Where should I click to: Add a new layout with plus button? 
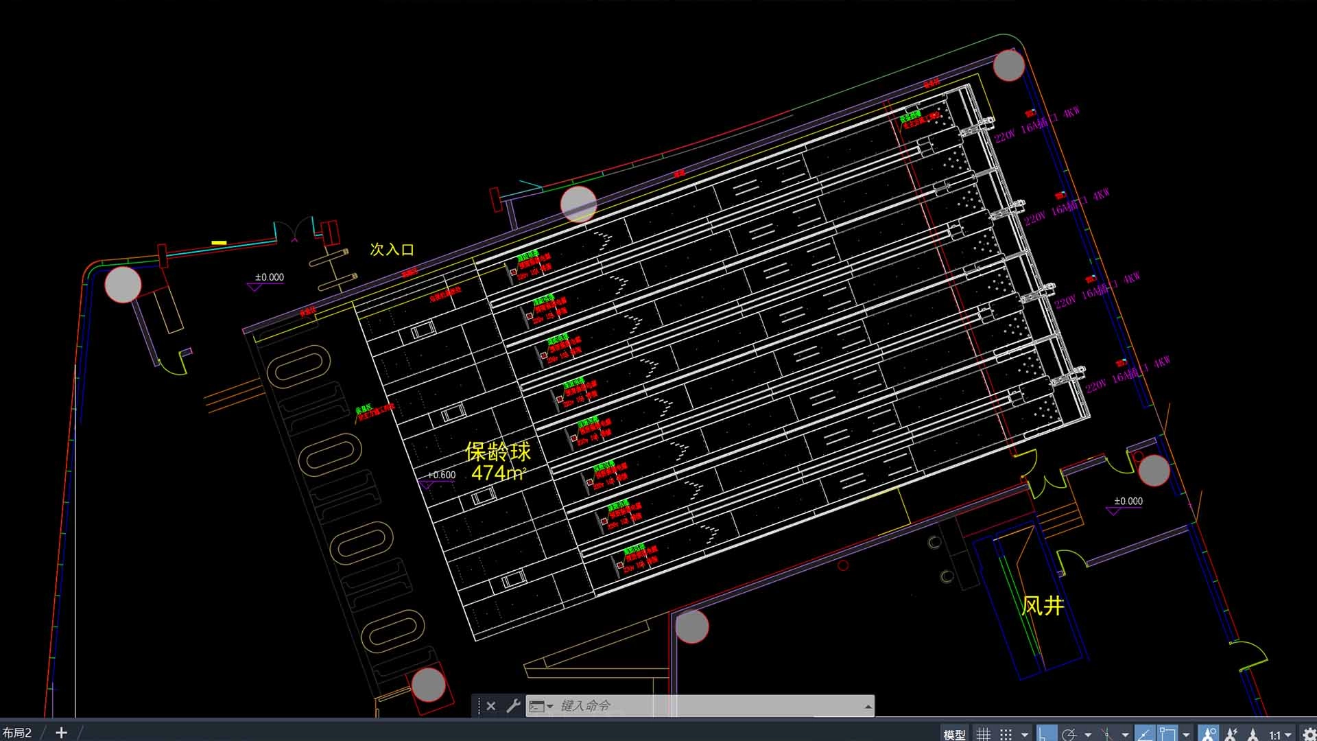point(61,733)
